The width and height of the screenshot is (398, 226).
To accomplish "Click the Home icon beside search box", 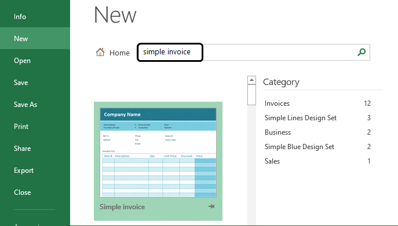I will [100, 52].
